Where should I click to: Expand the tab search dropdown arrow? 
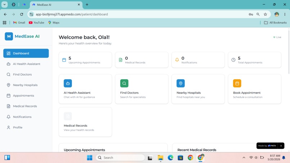tap(4, 5)
